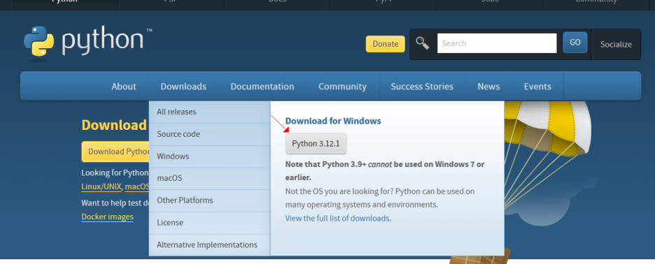The image size is (655, 264).
Task: Open the Docker images link
Action: pos(107,217)
